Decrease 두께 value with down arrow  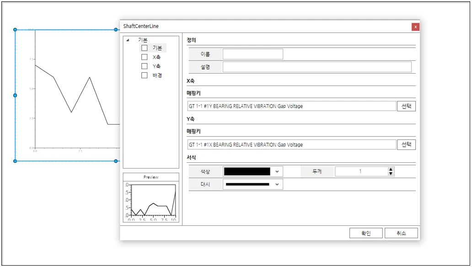(391, 174)
